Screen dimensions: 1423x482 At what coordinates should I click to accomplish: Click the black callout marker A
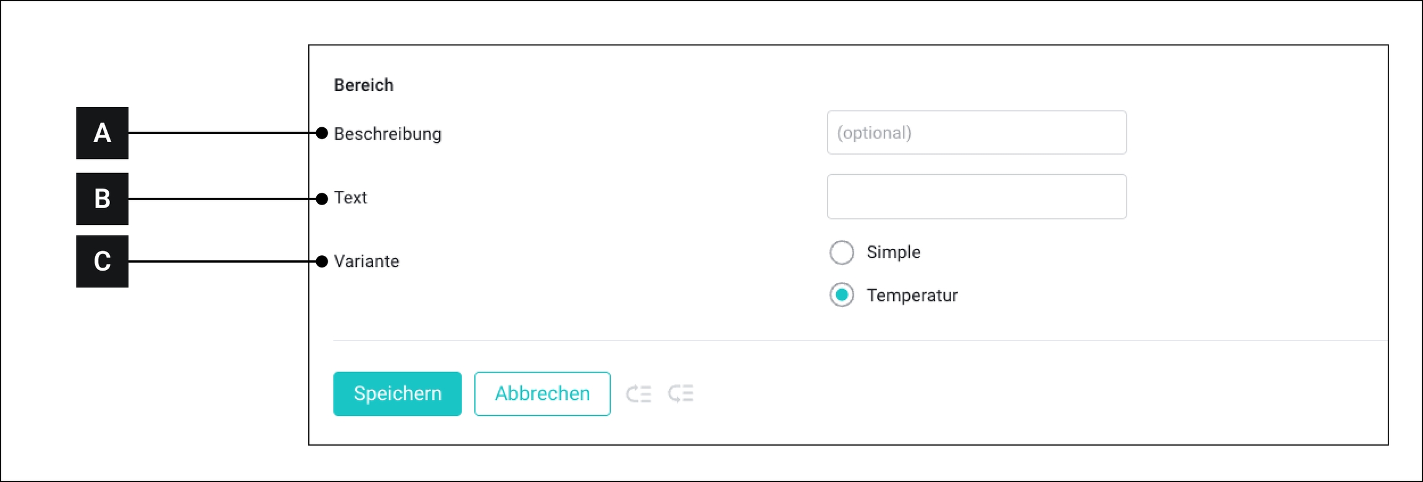(x=102, y=133)
